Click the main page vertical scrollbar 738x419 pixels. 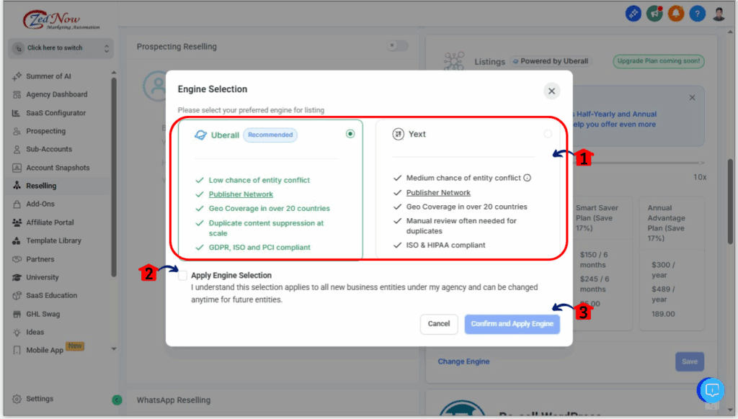[731, 202]
